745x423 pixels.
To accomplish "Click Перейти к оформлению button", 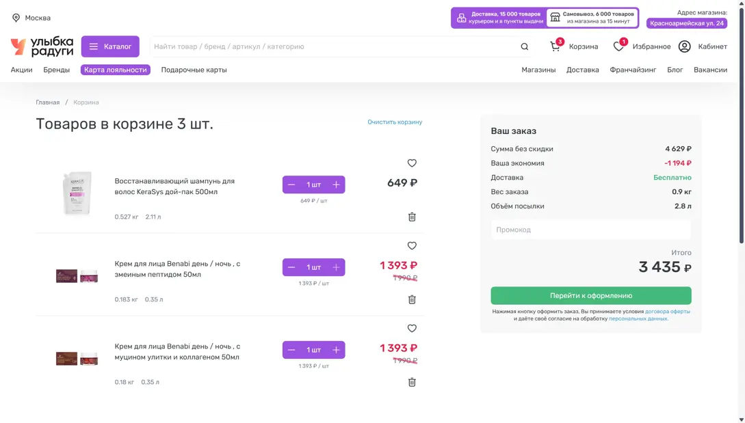I will (x=590, y=296).
